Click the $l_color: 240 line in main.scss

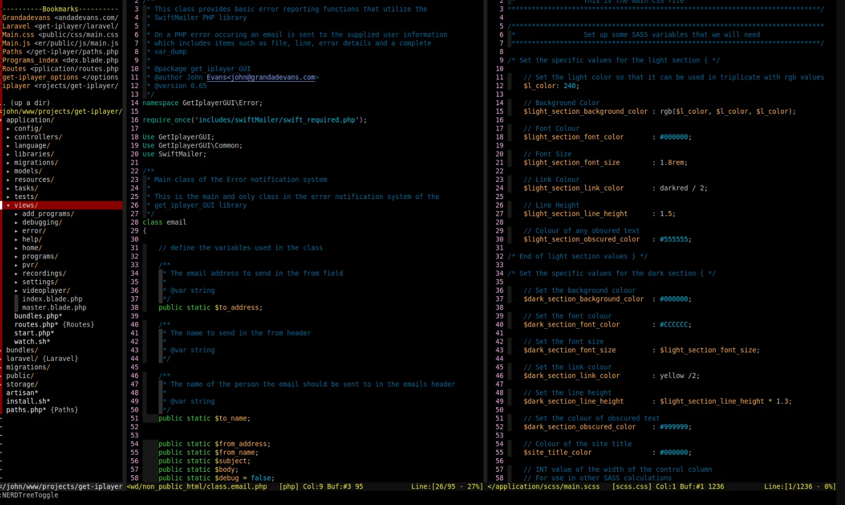tap(552, 86)
